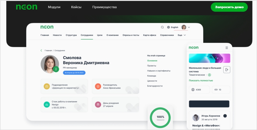The width and height of the screenshot is (257, 130).
Task: Go to the Опросы и тесты tab
Action: click(131, 35)
